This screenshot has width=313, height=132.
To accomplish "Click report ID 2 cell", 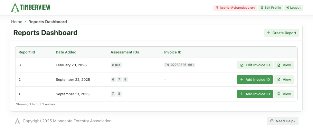I will 20,80.
